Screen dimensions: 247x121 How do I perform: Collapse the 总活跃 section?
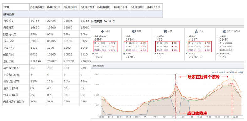124,36
